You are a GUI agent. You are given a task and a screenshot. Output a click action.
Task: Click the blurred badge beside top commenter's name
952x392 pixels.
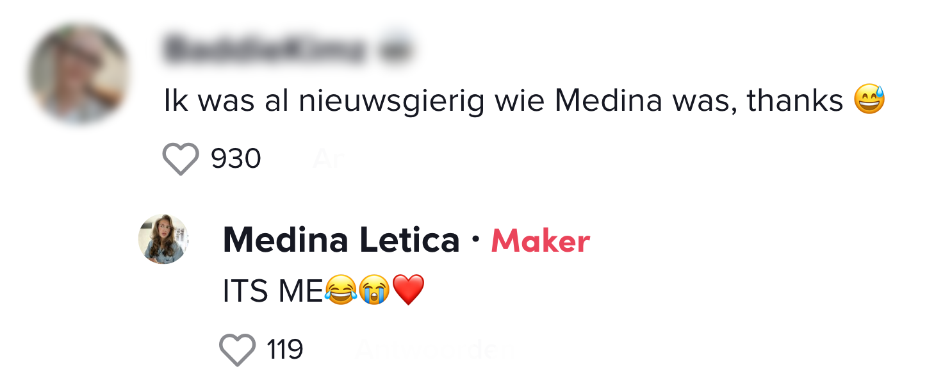395,49
